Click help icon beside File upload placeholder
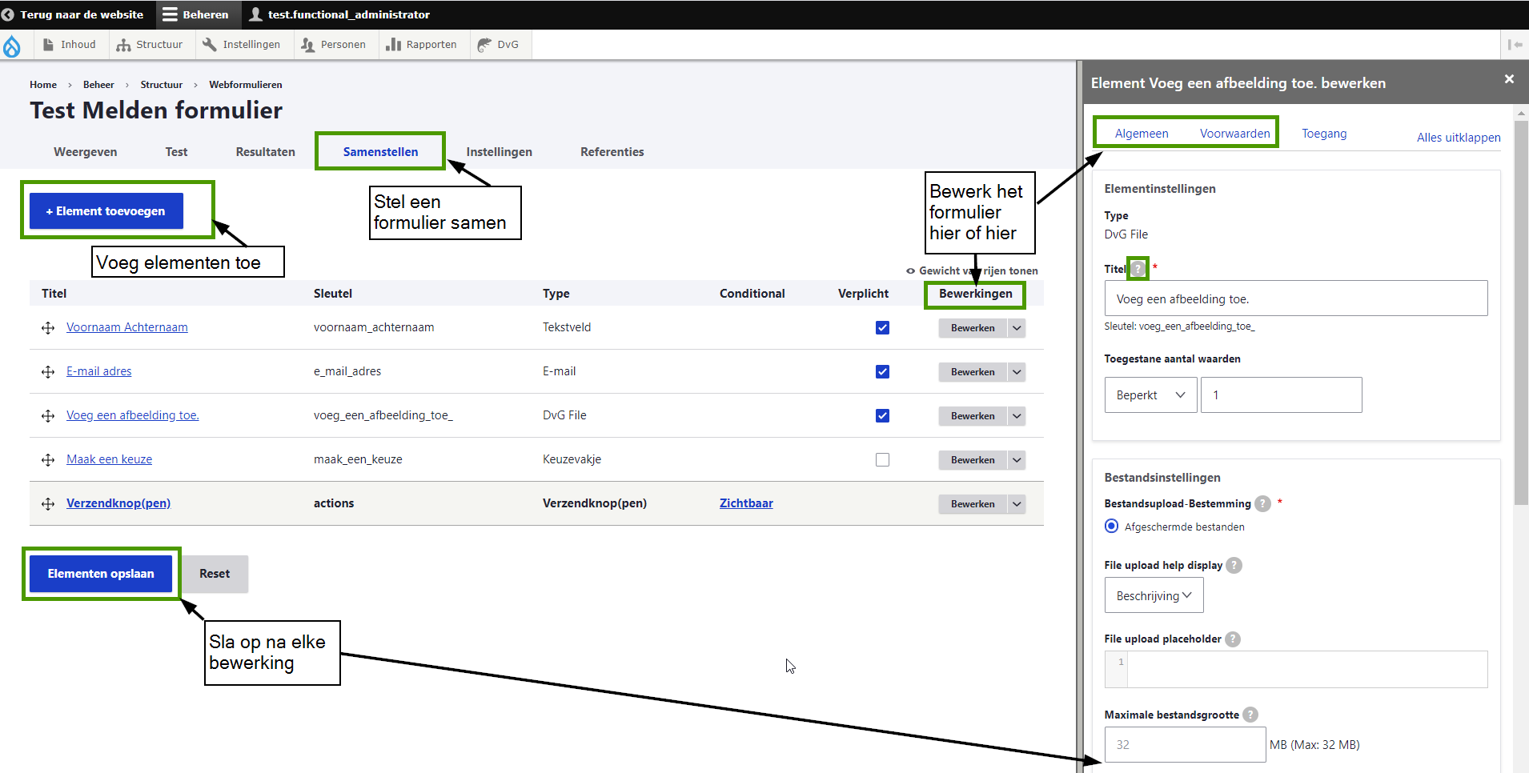Screen dimensions: 1529x773 coord(1233,639)
